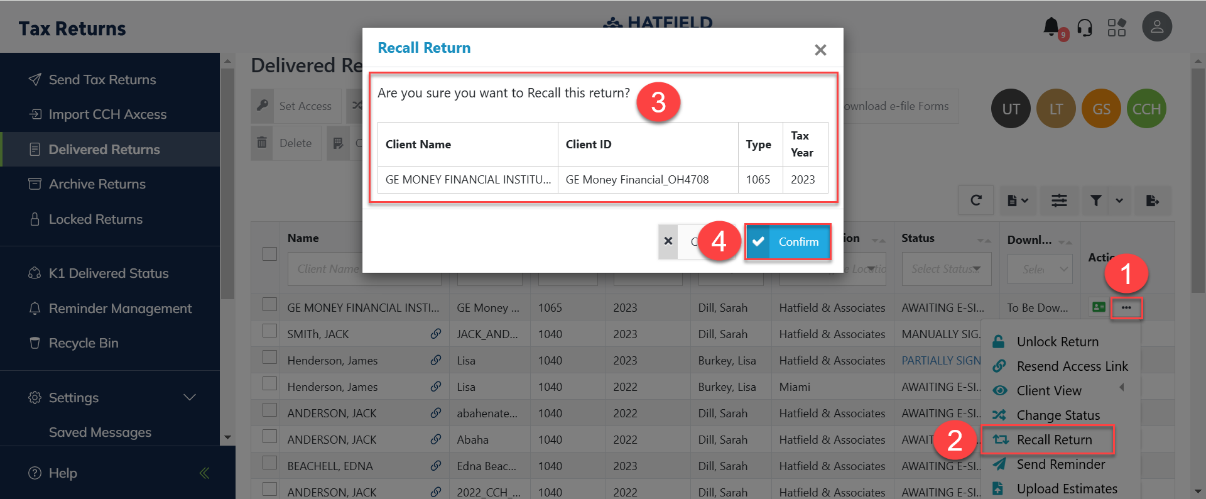Click the column settings sliders icon
1206x499 pixels.
point(1059,200)
